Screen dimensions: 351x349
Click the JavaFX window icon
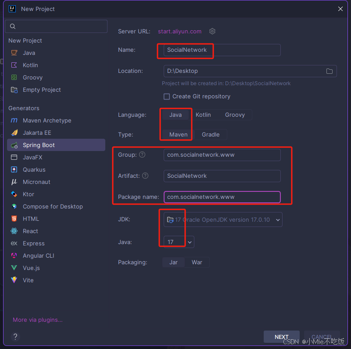tap(14, 157)
